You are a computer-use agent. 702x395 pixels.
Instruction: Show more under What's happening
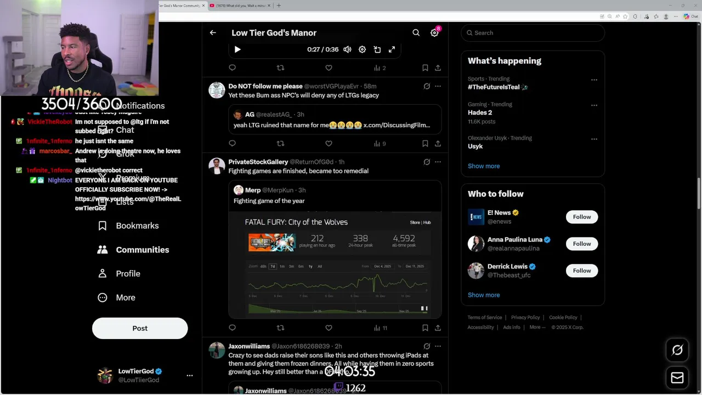(484, 166)
